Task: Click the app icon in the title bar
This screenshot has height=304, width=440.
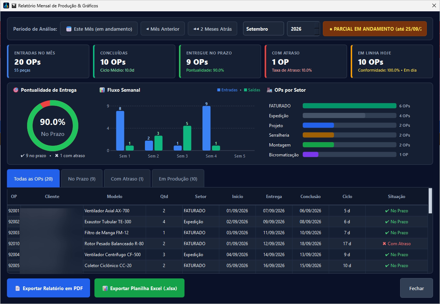Action: 6,6
